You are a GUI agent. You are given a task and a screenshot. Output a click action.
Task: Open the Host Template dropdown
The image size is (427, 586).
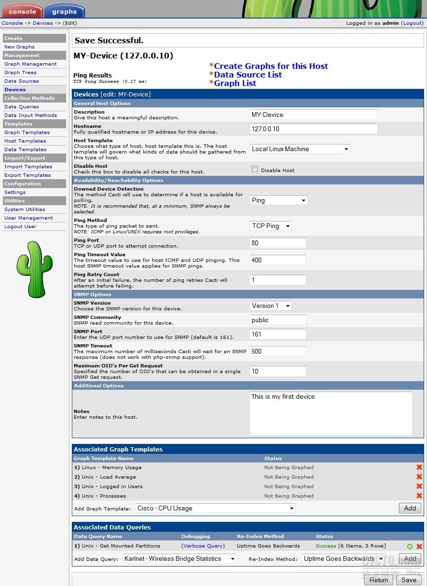point(300,149)
